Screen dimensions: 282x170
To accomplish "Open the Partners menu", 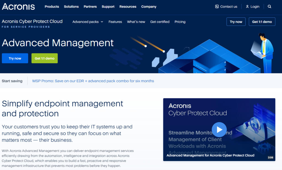I will tap(90, 7).
